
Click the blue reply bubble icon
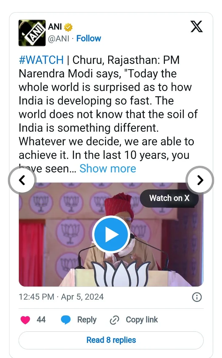pos(66,320)
